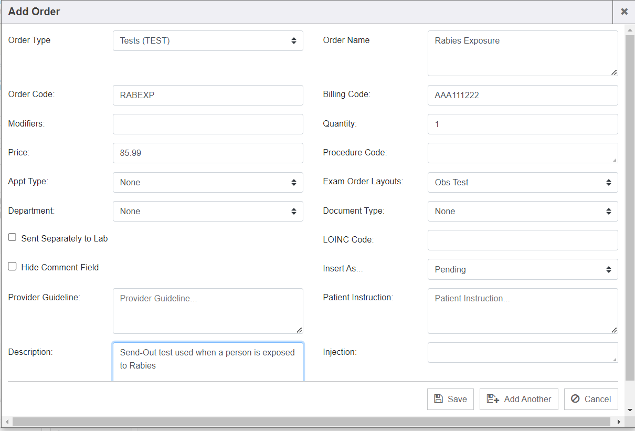
Task: Toggle the Hide Comment Field checkbox
Action: [13, 267]
